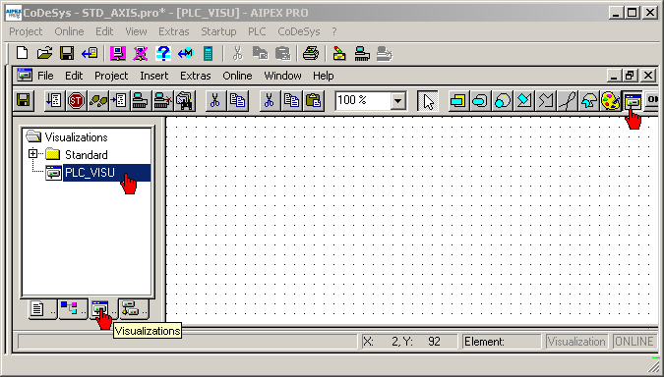Select the rectangle drawing tool

(458, 101)
